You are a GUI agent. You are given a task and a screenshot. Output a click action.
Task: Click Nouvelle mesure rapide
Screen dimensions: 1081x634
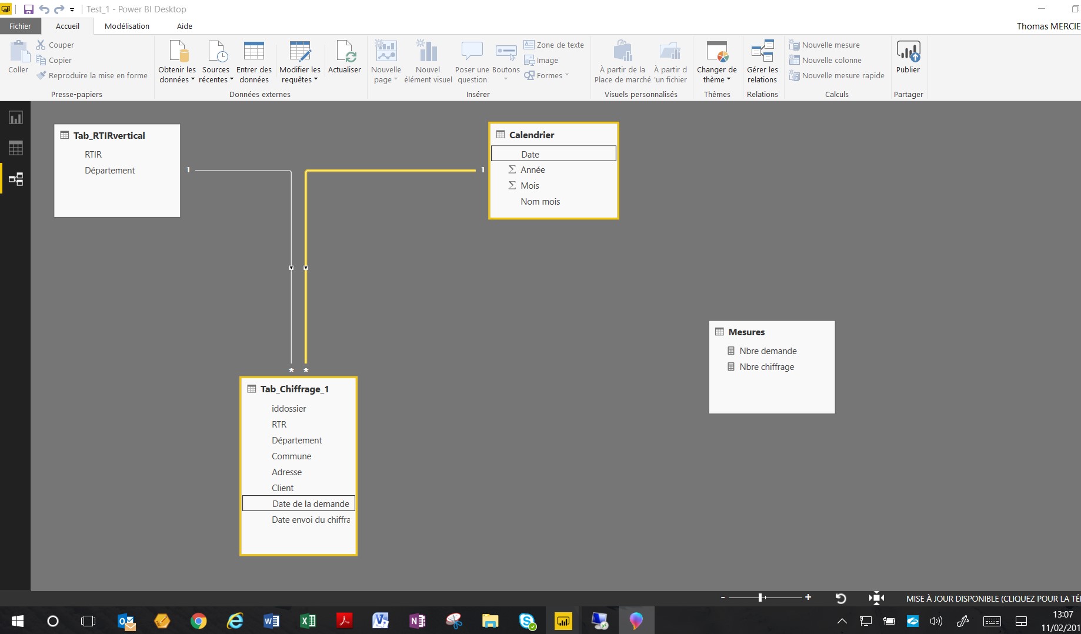point(837,75)
